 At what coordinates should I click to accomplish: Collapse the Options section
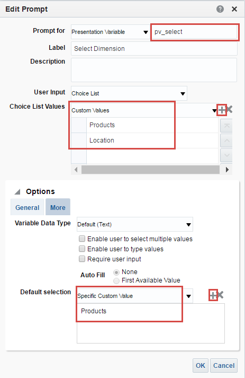coord(17,192)
